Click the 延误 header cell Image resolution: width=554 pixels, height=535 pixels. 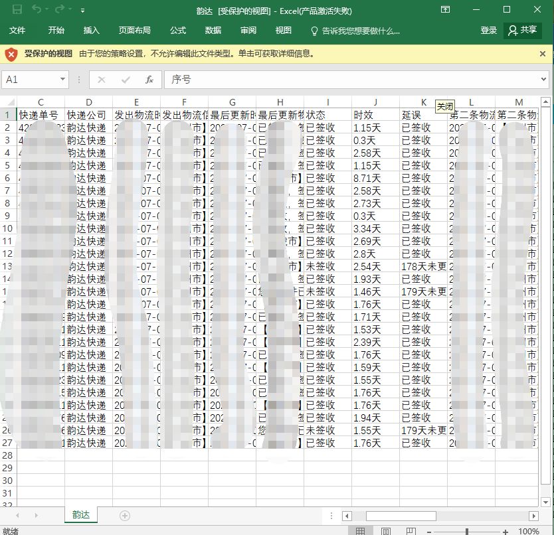coord(423,115)
